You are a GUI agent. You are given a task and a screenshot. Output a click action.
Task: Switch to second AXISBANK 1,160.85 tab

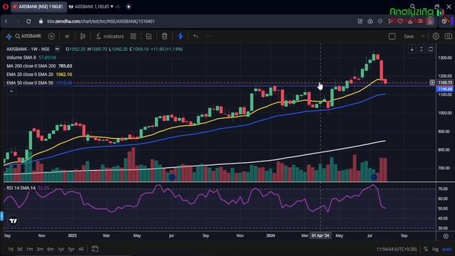click(95, 6)
